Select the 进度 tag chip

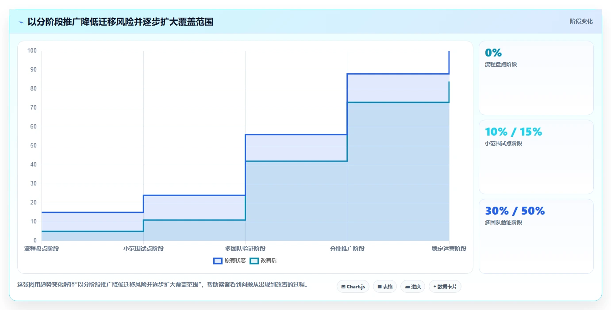(x=412, y=287)
